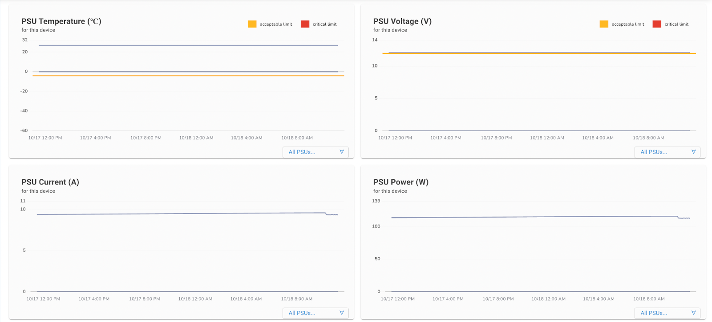Toggle 'acceptable limit' label in Temperature legend

coord(276,24)
